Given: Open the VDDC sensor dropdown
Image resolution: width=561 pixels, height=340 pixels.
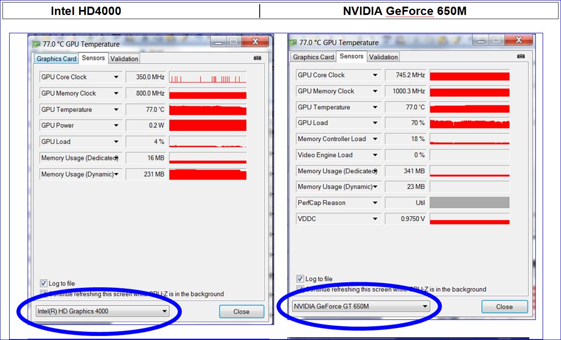Looking at the screenshot, I should [x=375, y=219].
